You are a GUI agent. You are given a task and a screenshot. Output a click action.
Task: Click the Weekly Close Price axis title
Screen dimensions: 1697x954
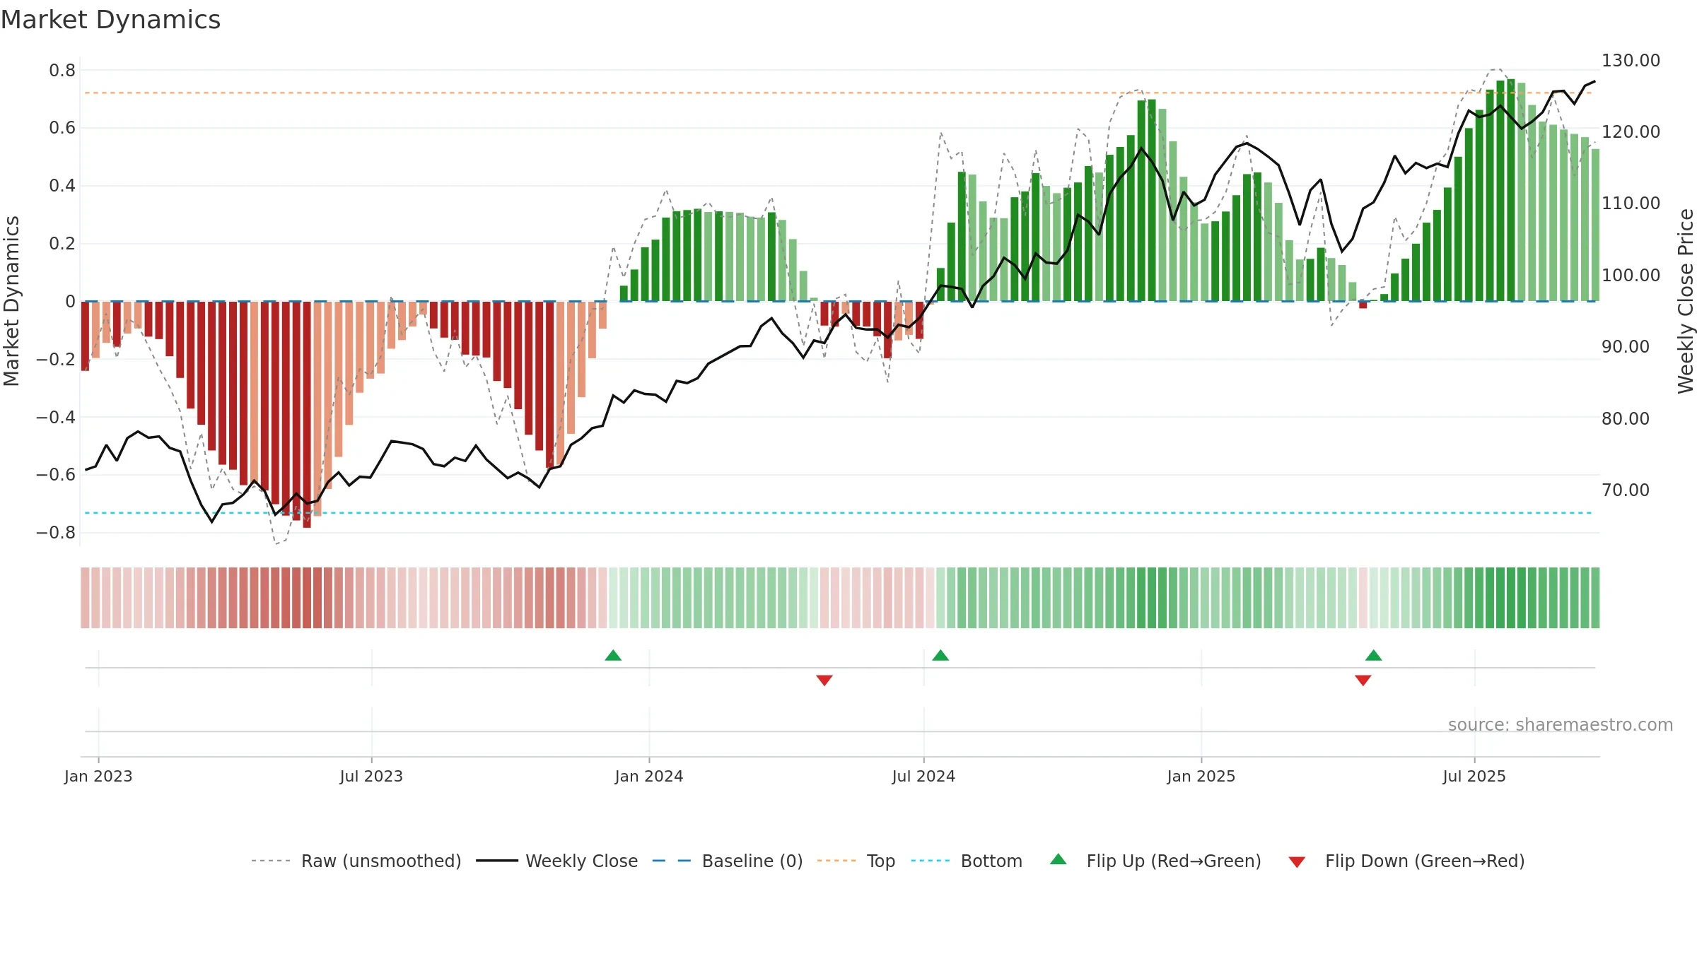(1686, 301)
